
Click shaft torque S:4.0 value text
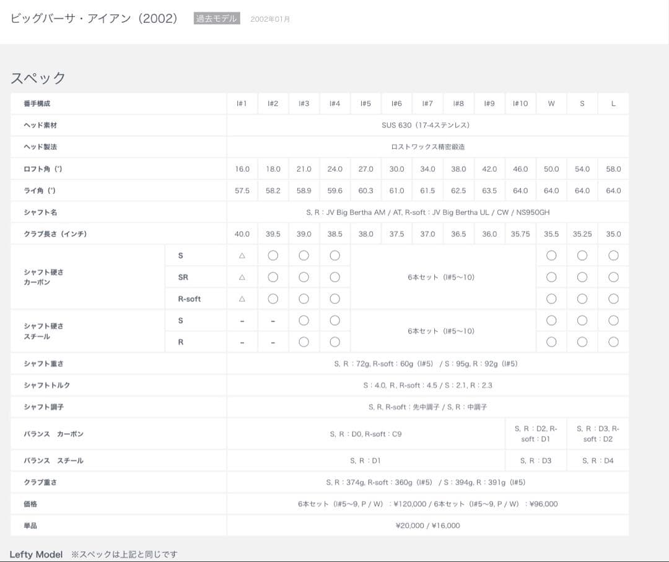[427, 385]
